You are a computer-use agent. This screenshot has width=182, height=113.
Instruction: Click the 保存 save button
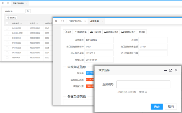click(68, 32)
